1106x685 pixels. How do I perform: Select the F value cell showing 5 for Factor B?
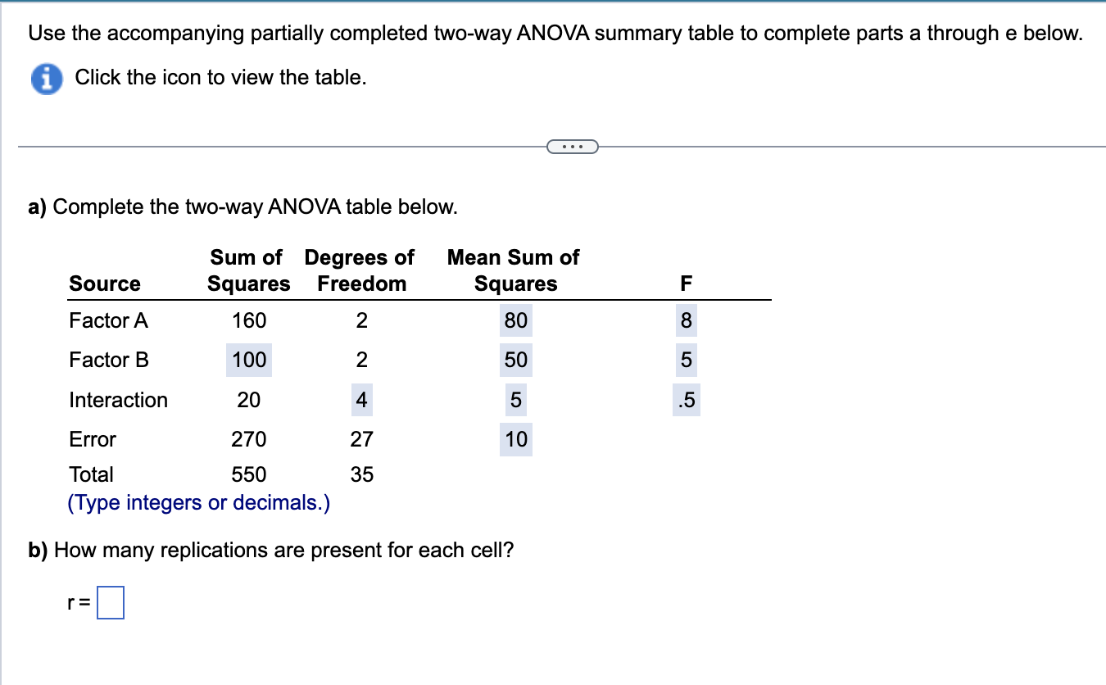click(685, 360)
